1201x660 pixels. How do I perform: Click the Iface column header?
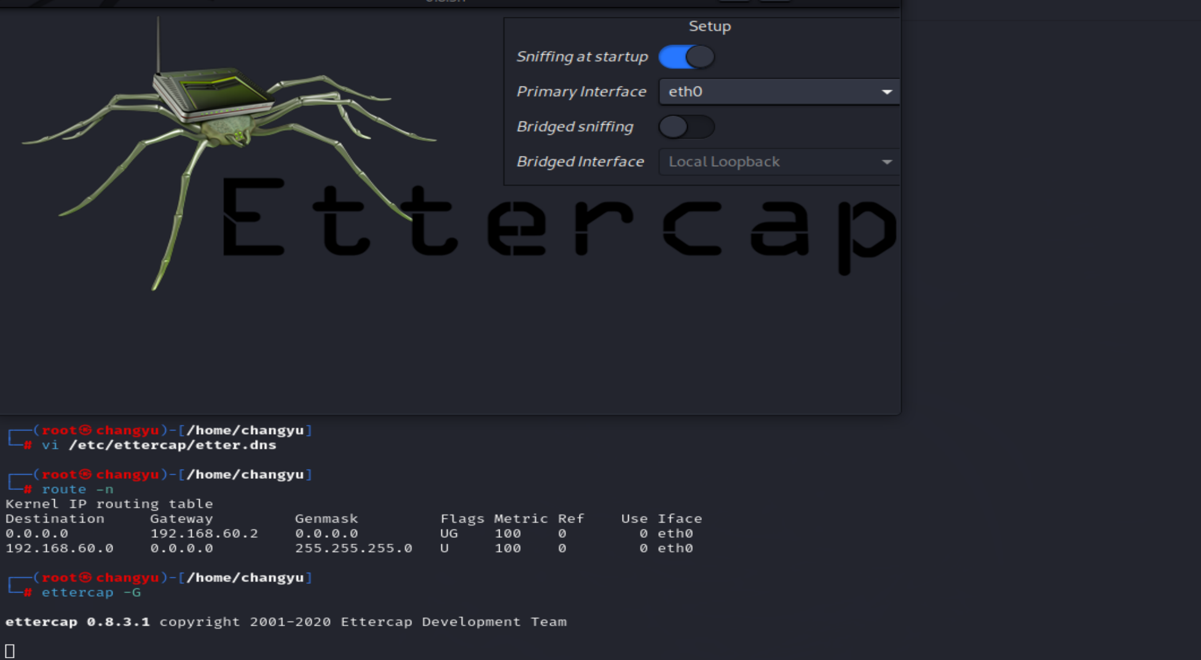tap(680, 519)
